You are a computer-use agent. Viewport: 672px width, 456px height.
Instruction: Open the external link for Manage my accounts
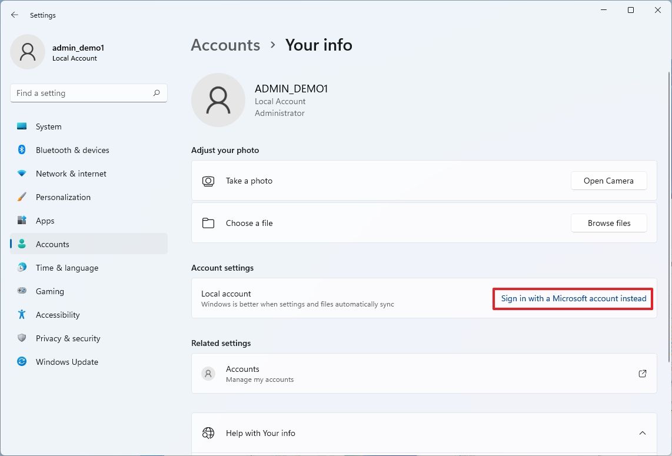pos(643,374)
